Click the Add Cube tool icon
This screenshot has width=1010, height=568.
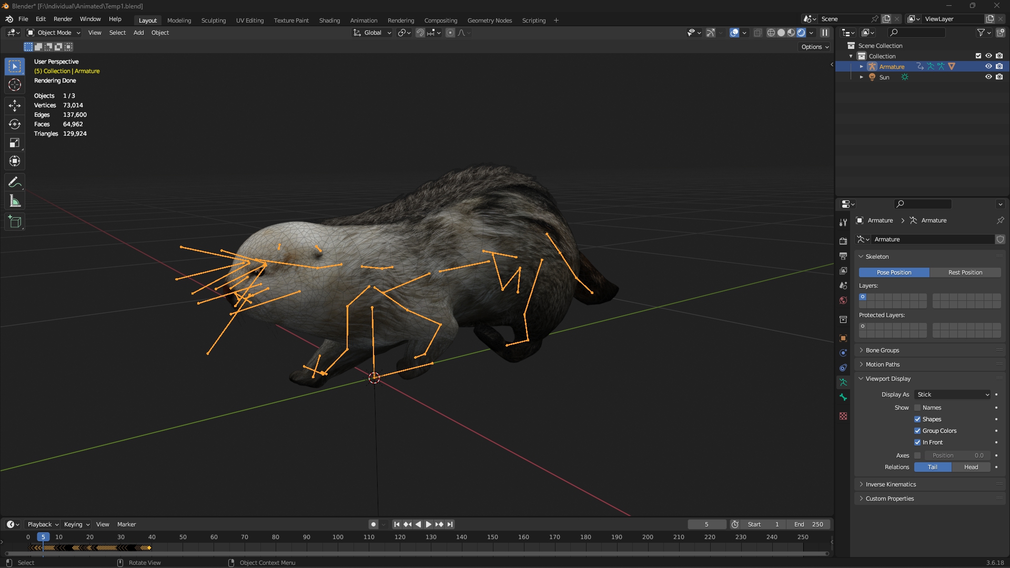coord(15,222)
